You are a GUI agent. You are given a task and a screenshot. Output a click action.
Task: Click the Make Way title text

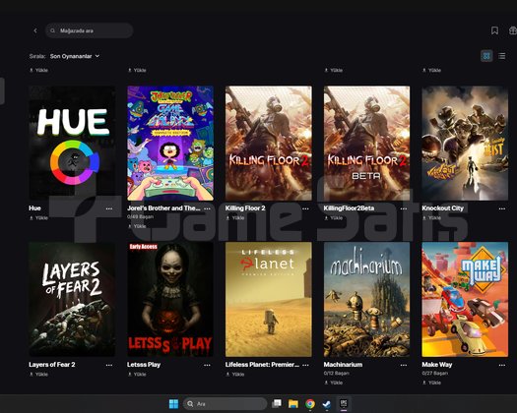(437, 365)
